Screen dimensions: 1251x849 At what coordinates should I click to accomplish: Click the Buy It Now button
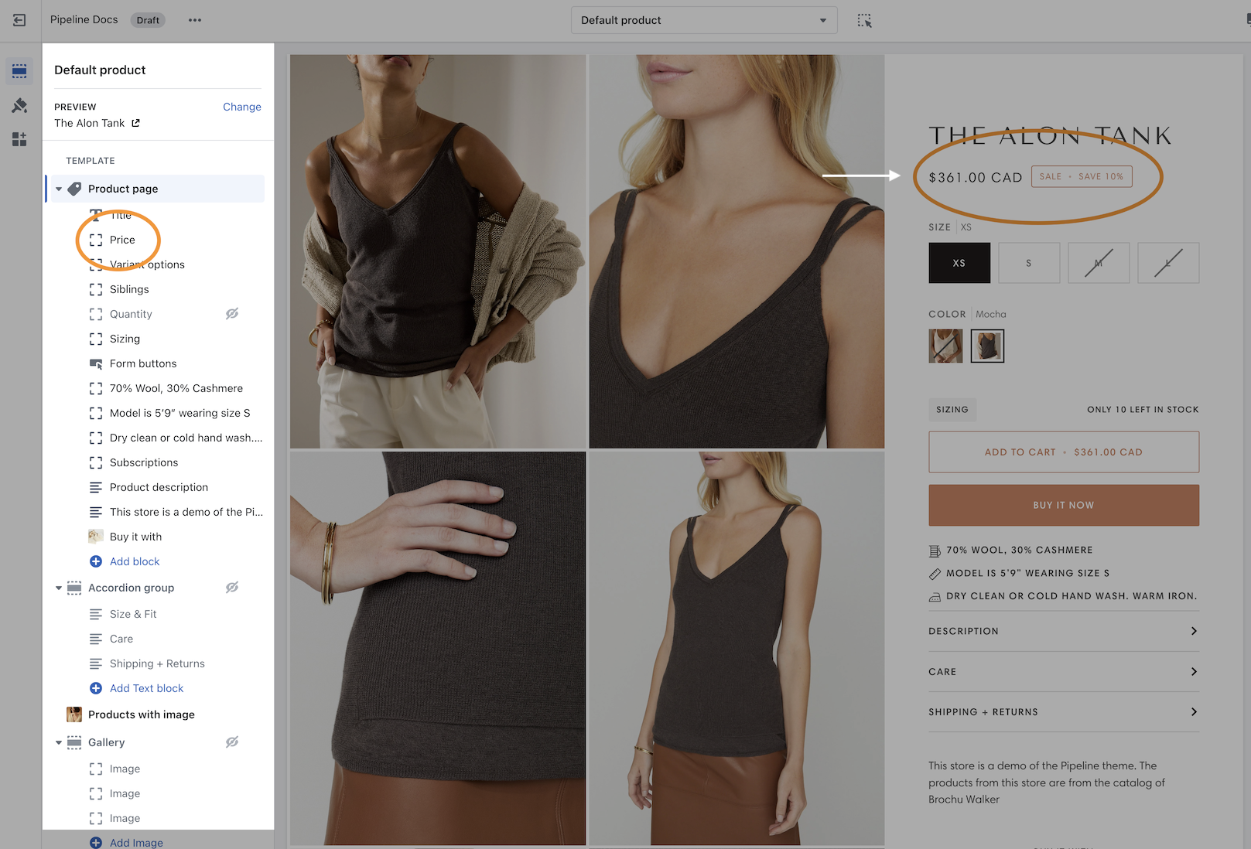click(1063, 505)
